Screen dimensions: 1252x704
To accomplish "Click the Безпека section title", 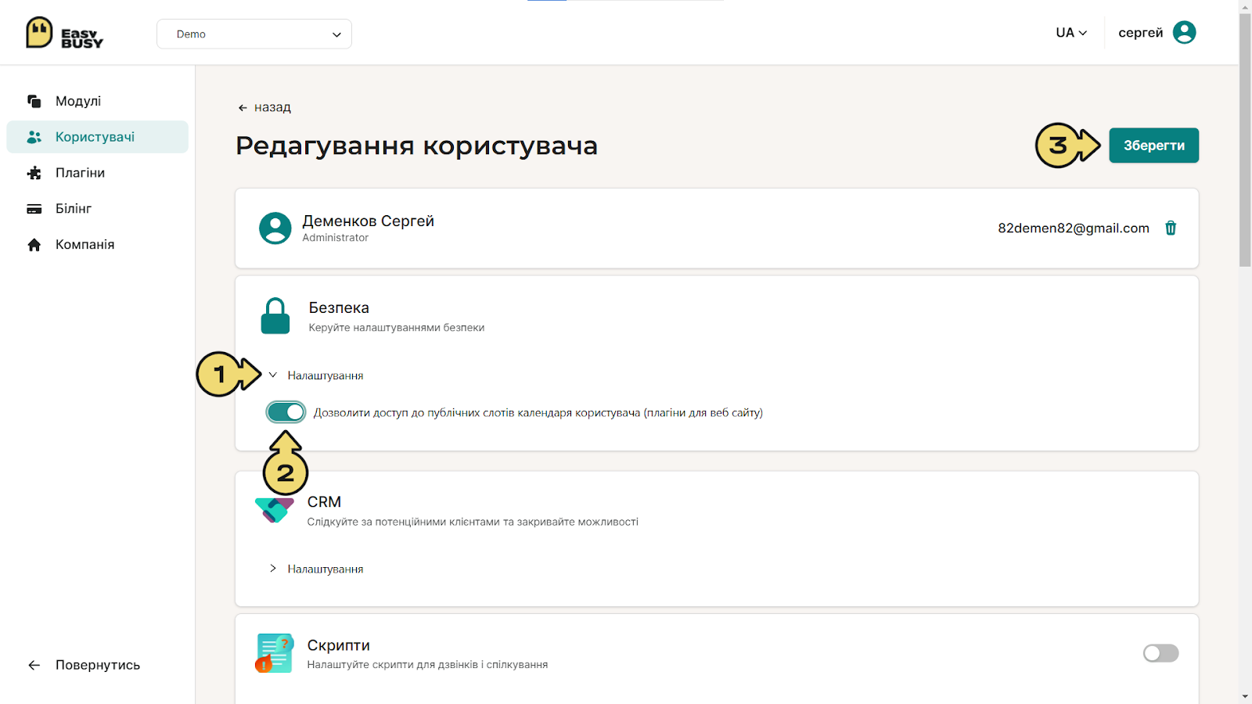I will coord(339,308).
